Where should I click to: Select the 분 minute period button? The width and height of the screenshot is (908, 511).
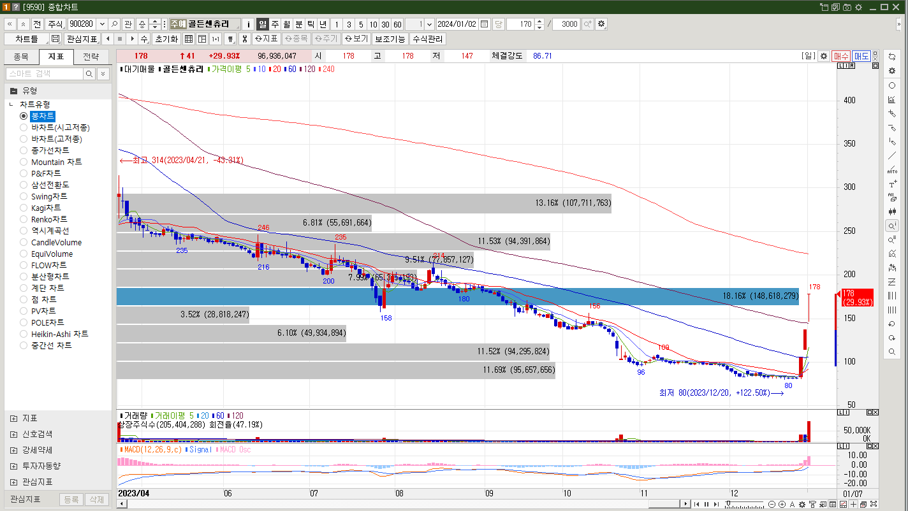[x=299, y=24]
